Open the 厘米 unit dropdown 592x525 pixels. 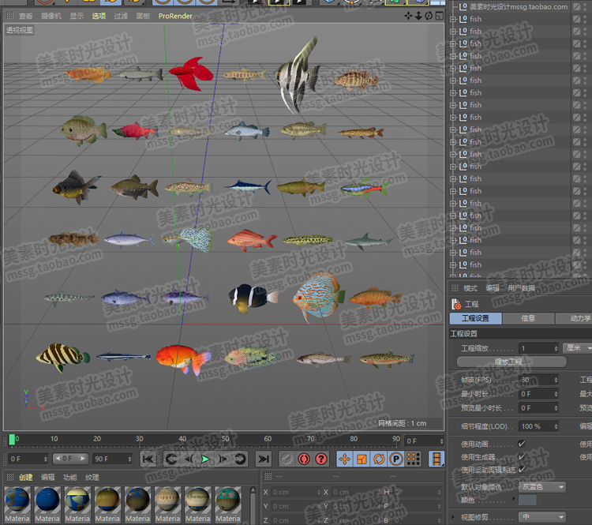tap(577, 348)
